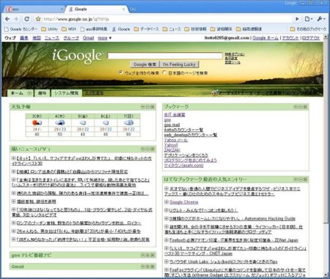This screenshot has width=330, height=279.
Task: Select the ウェブ全体から検索 radio button
Action: point(121,72)
